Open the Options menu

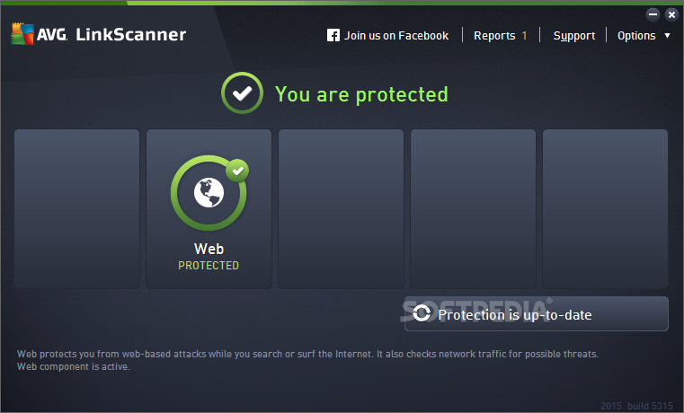pos(636,36)
